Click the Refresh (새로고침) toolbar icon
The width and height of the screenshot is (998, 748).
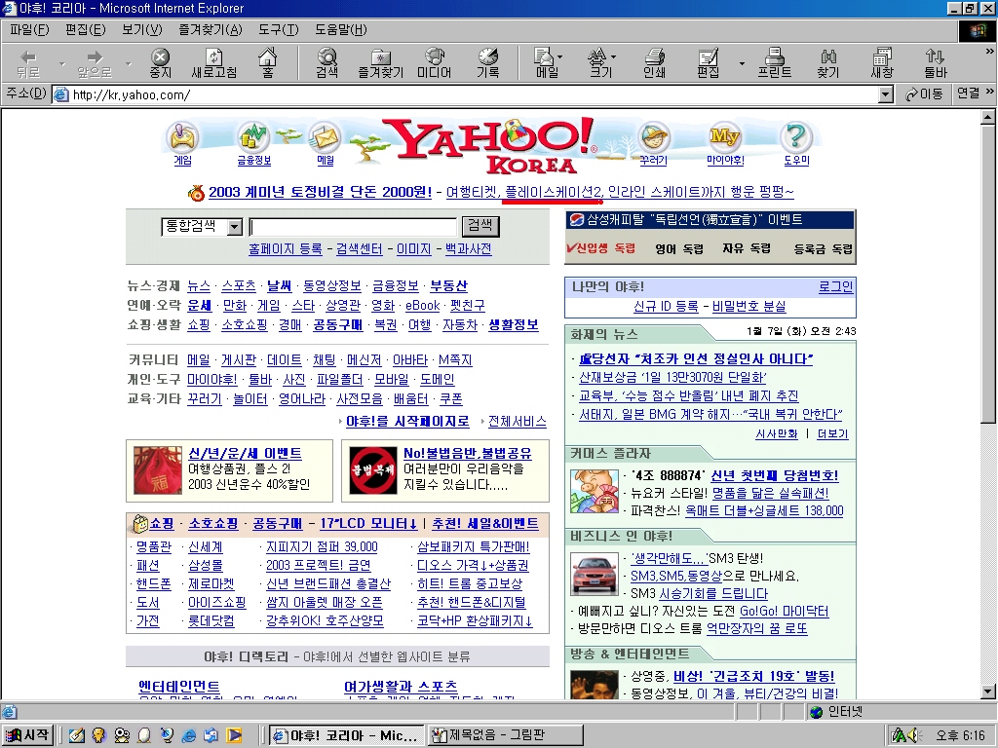coord(213,63)
